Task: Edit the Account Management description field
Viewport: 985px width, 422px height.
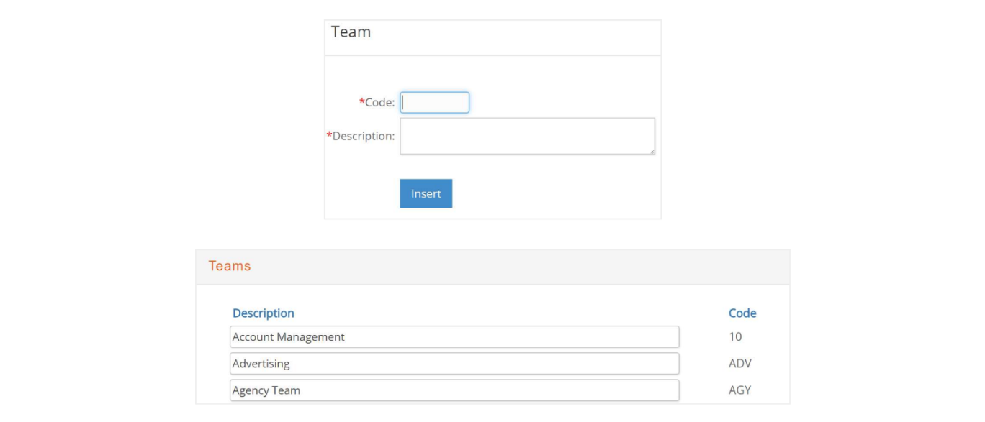Action: [454, 336]
